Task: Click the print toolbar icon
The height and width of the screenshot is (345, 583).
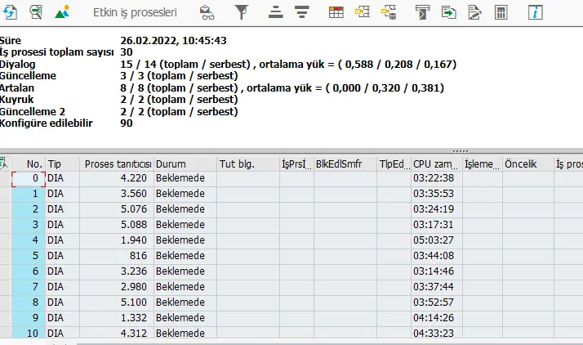Action: point(422,12)
